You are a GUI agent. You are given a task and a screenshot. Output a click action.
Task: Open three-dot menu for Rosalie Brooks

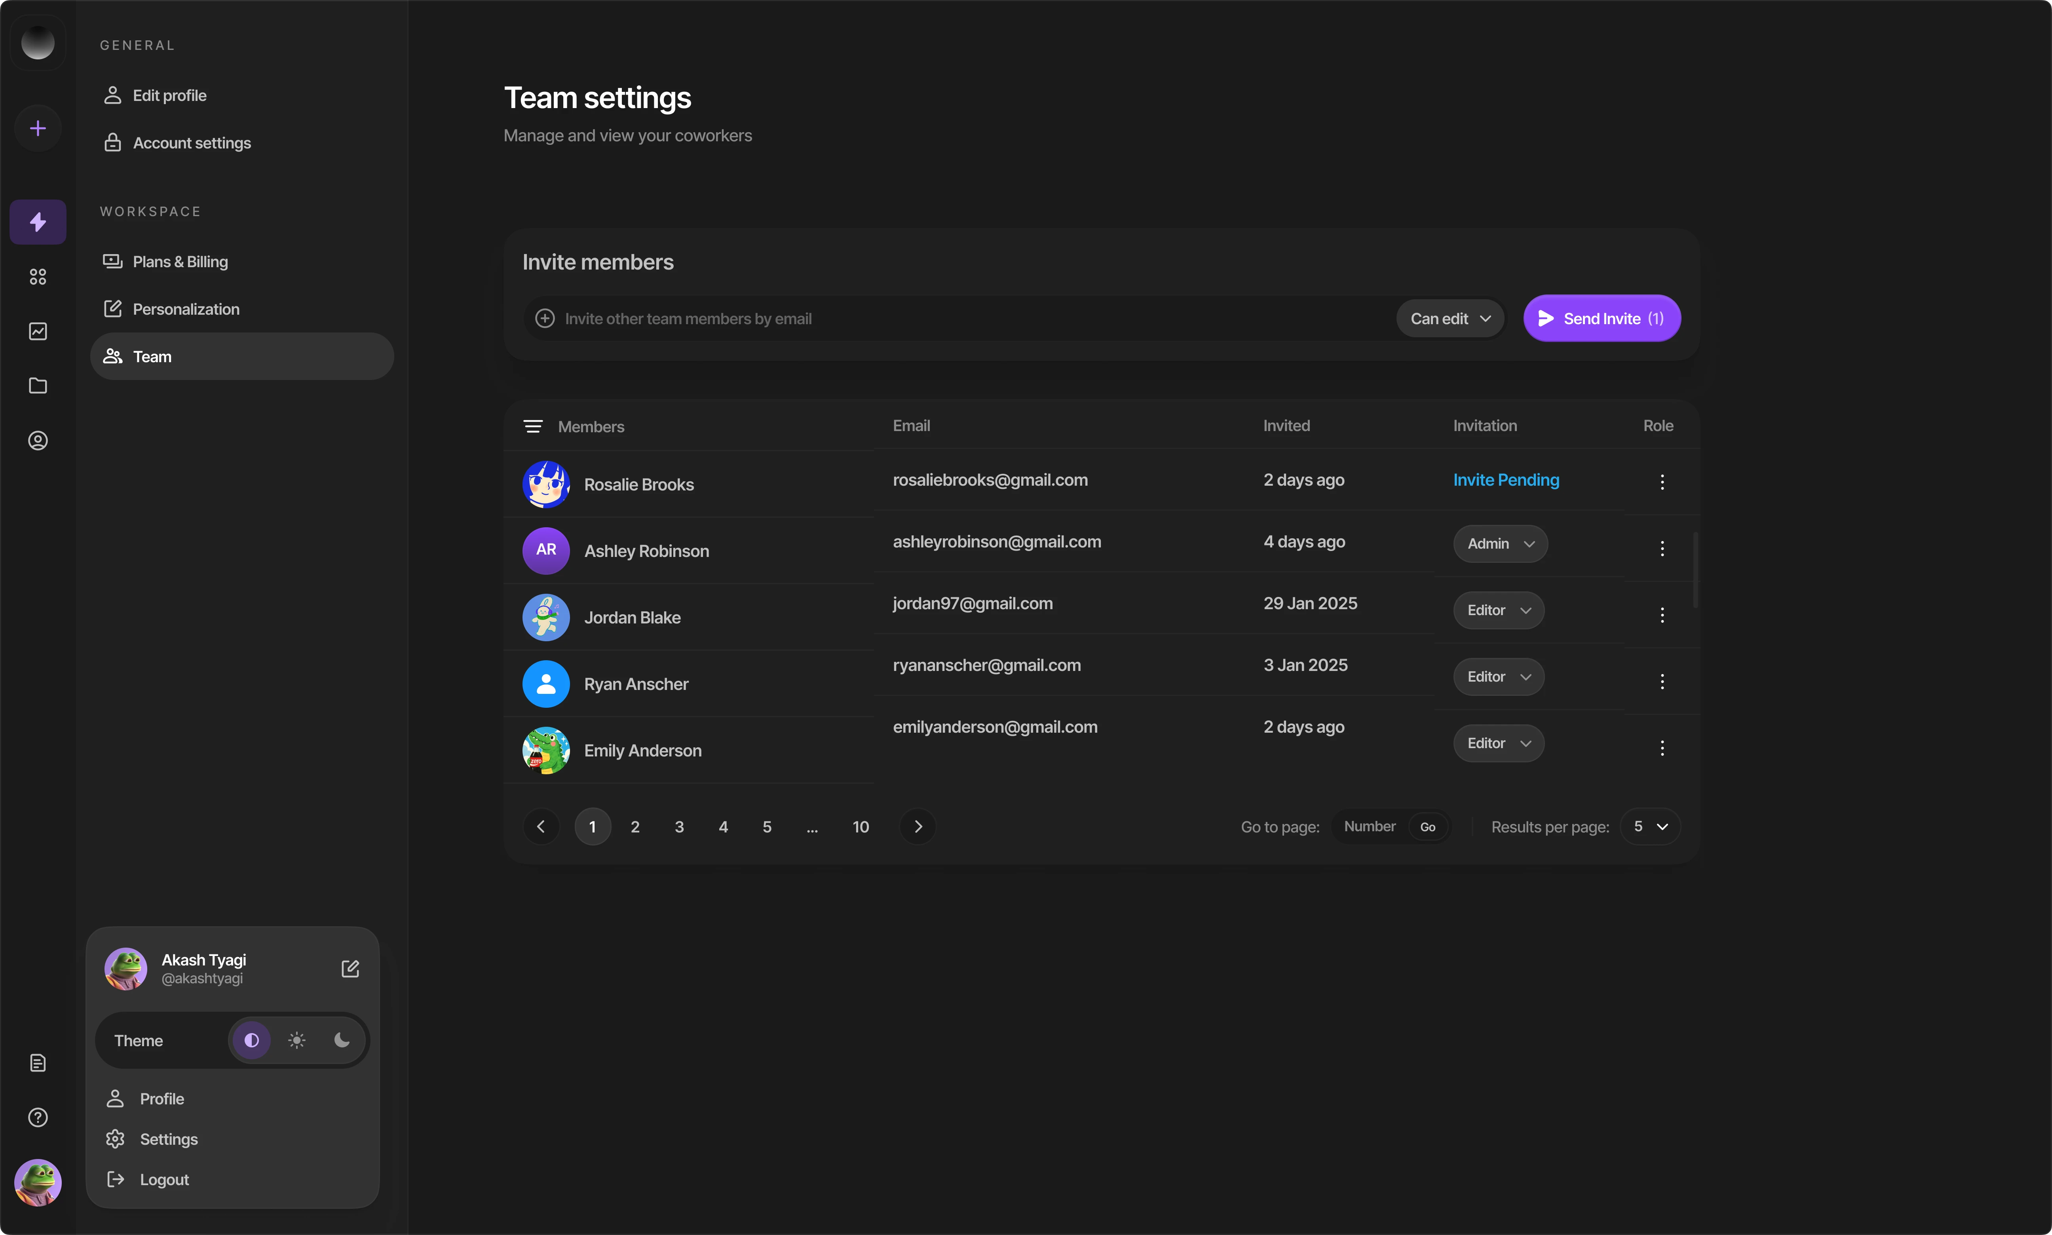(x=1662, y=482)
